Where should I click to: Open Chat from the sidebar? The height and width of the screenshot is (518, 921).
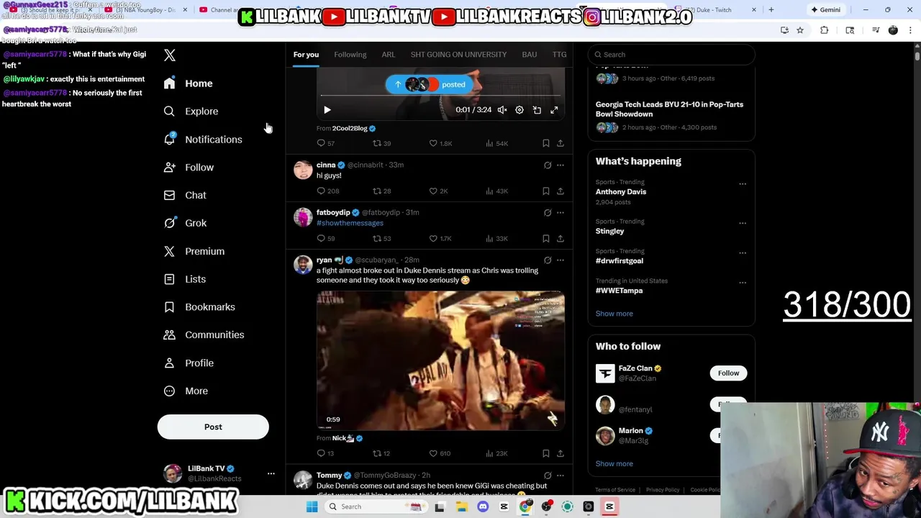[x=185, y=195]
